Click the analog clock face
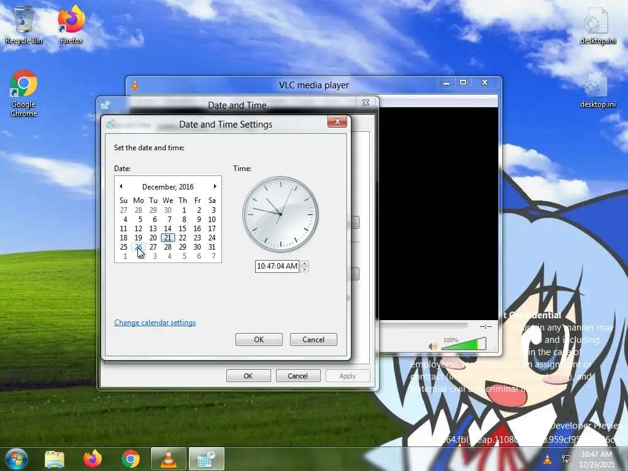Image resolution: width=628 pixels, height=471 pixels. [x=280, y=214]
